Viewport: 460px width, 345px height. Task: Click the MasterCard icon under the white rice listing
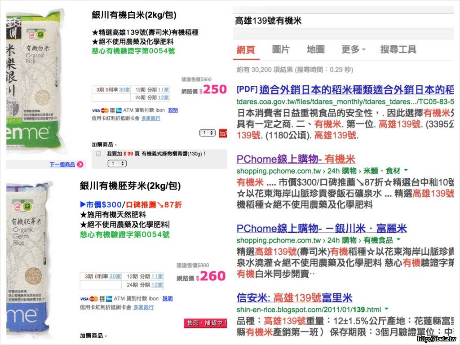pyautogui.click(x=105, y=111)
